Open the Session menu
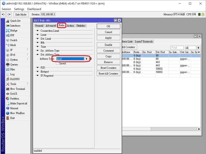 pyautogui.click(x=6, y=9)
